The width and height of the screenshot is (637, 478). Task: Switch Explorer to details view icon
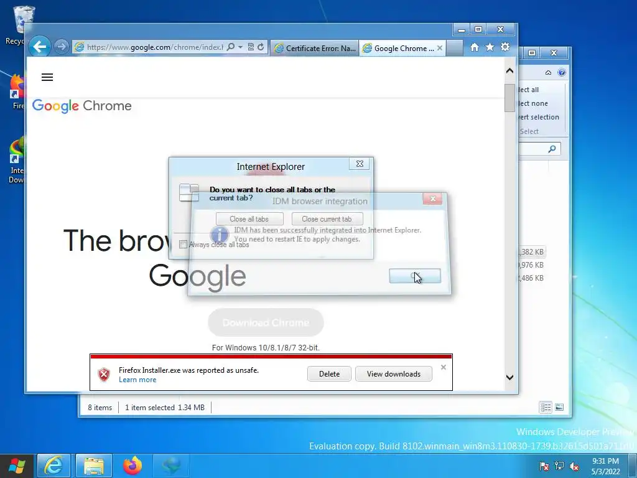pos(546,407)
